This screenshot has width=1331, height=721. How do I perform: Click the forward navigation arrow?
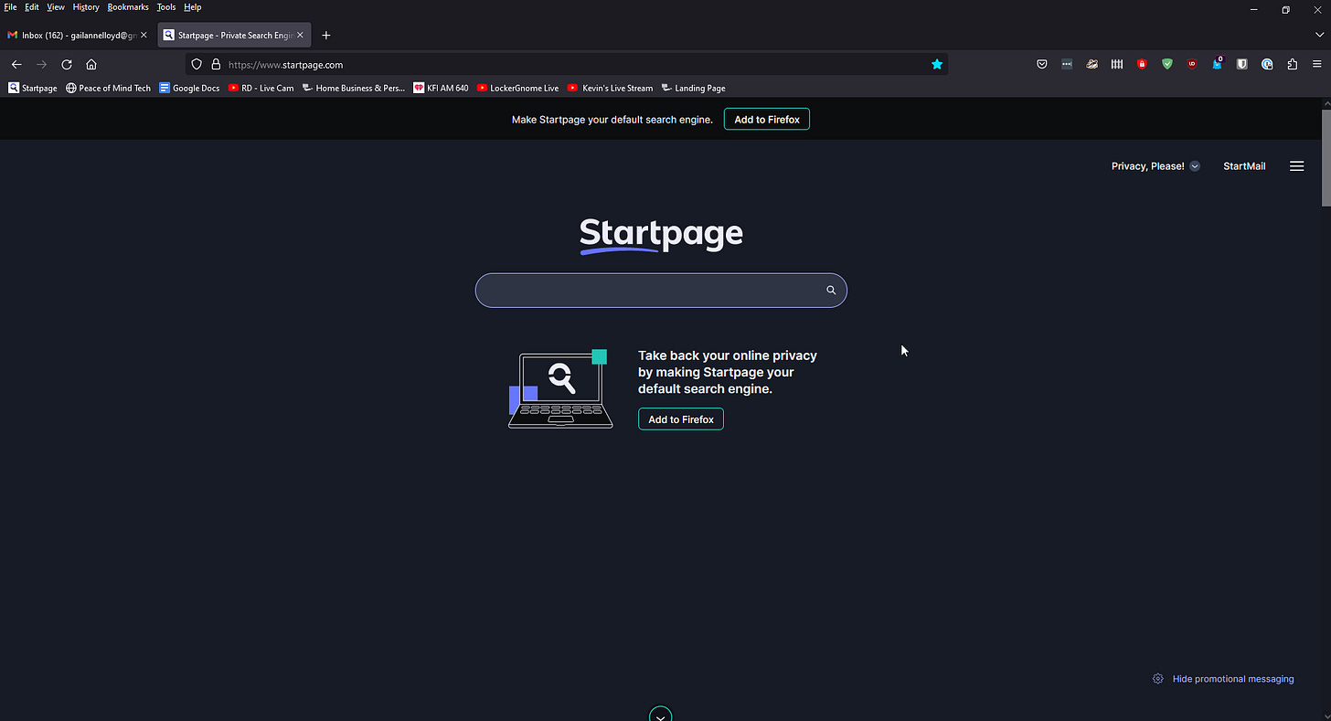pyautogui.click(x=41, y=65)
